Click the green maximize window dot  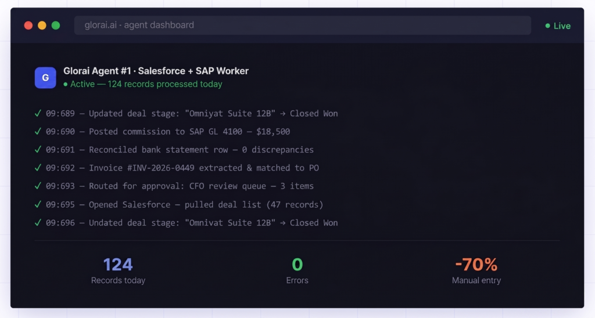point(56,25)
